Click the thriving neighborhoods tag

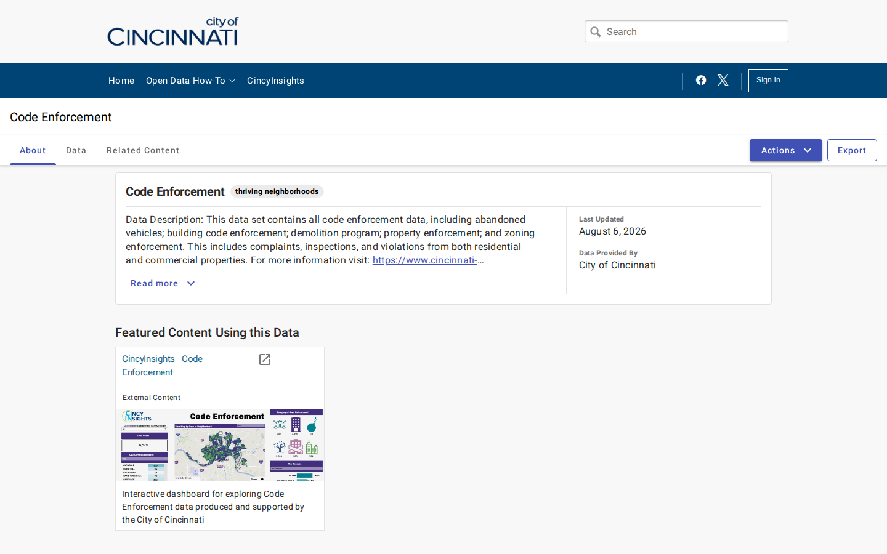pos(277,191)
